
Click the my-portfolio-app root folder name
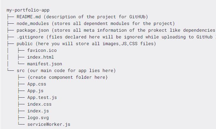(x=28, y=10)
